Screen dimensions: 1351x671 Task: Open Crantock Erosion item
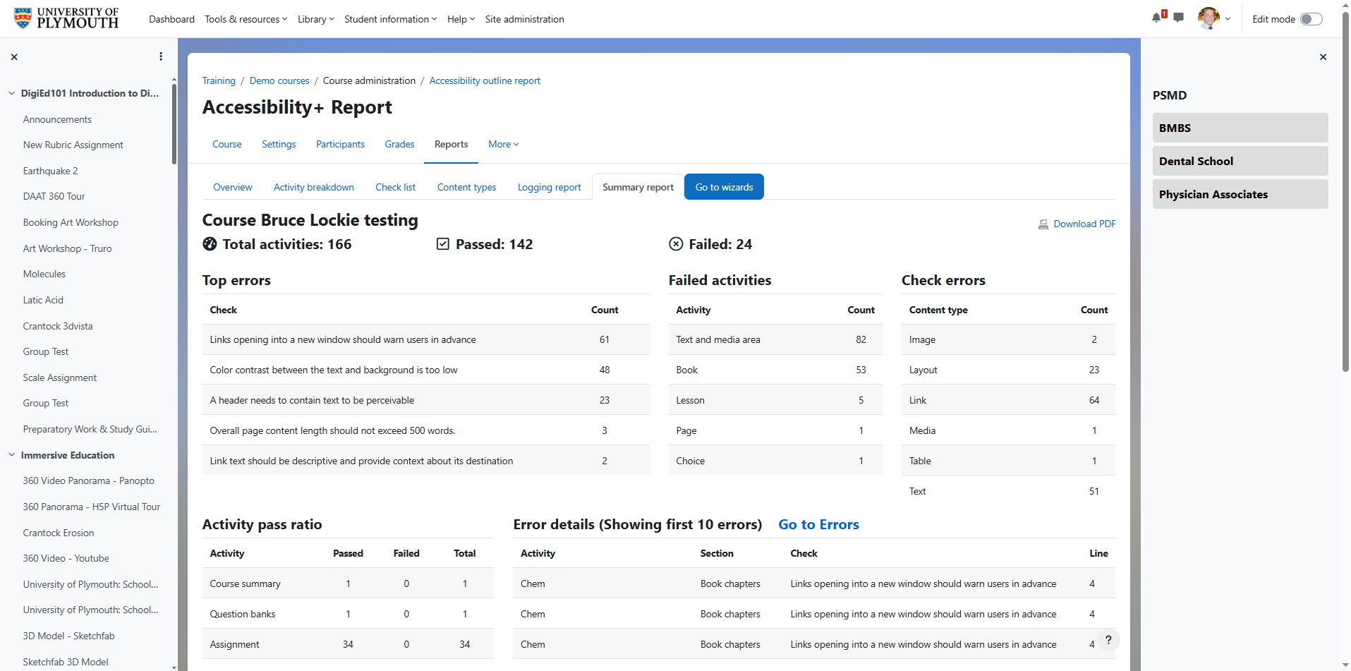(x=59, y=533)
